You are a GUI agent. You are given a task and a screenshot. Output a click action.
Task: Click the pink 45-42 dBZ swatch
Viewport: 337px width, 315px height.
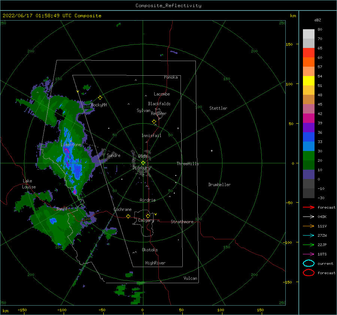point(309,109)
